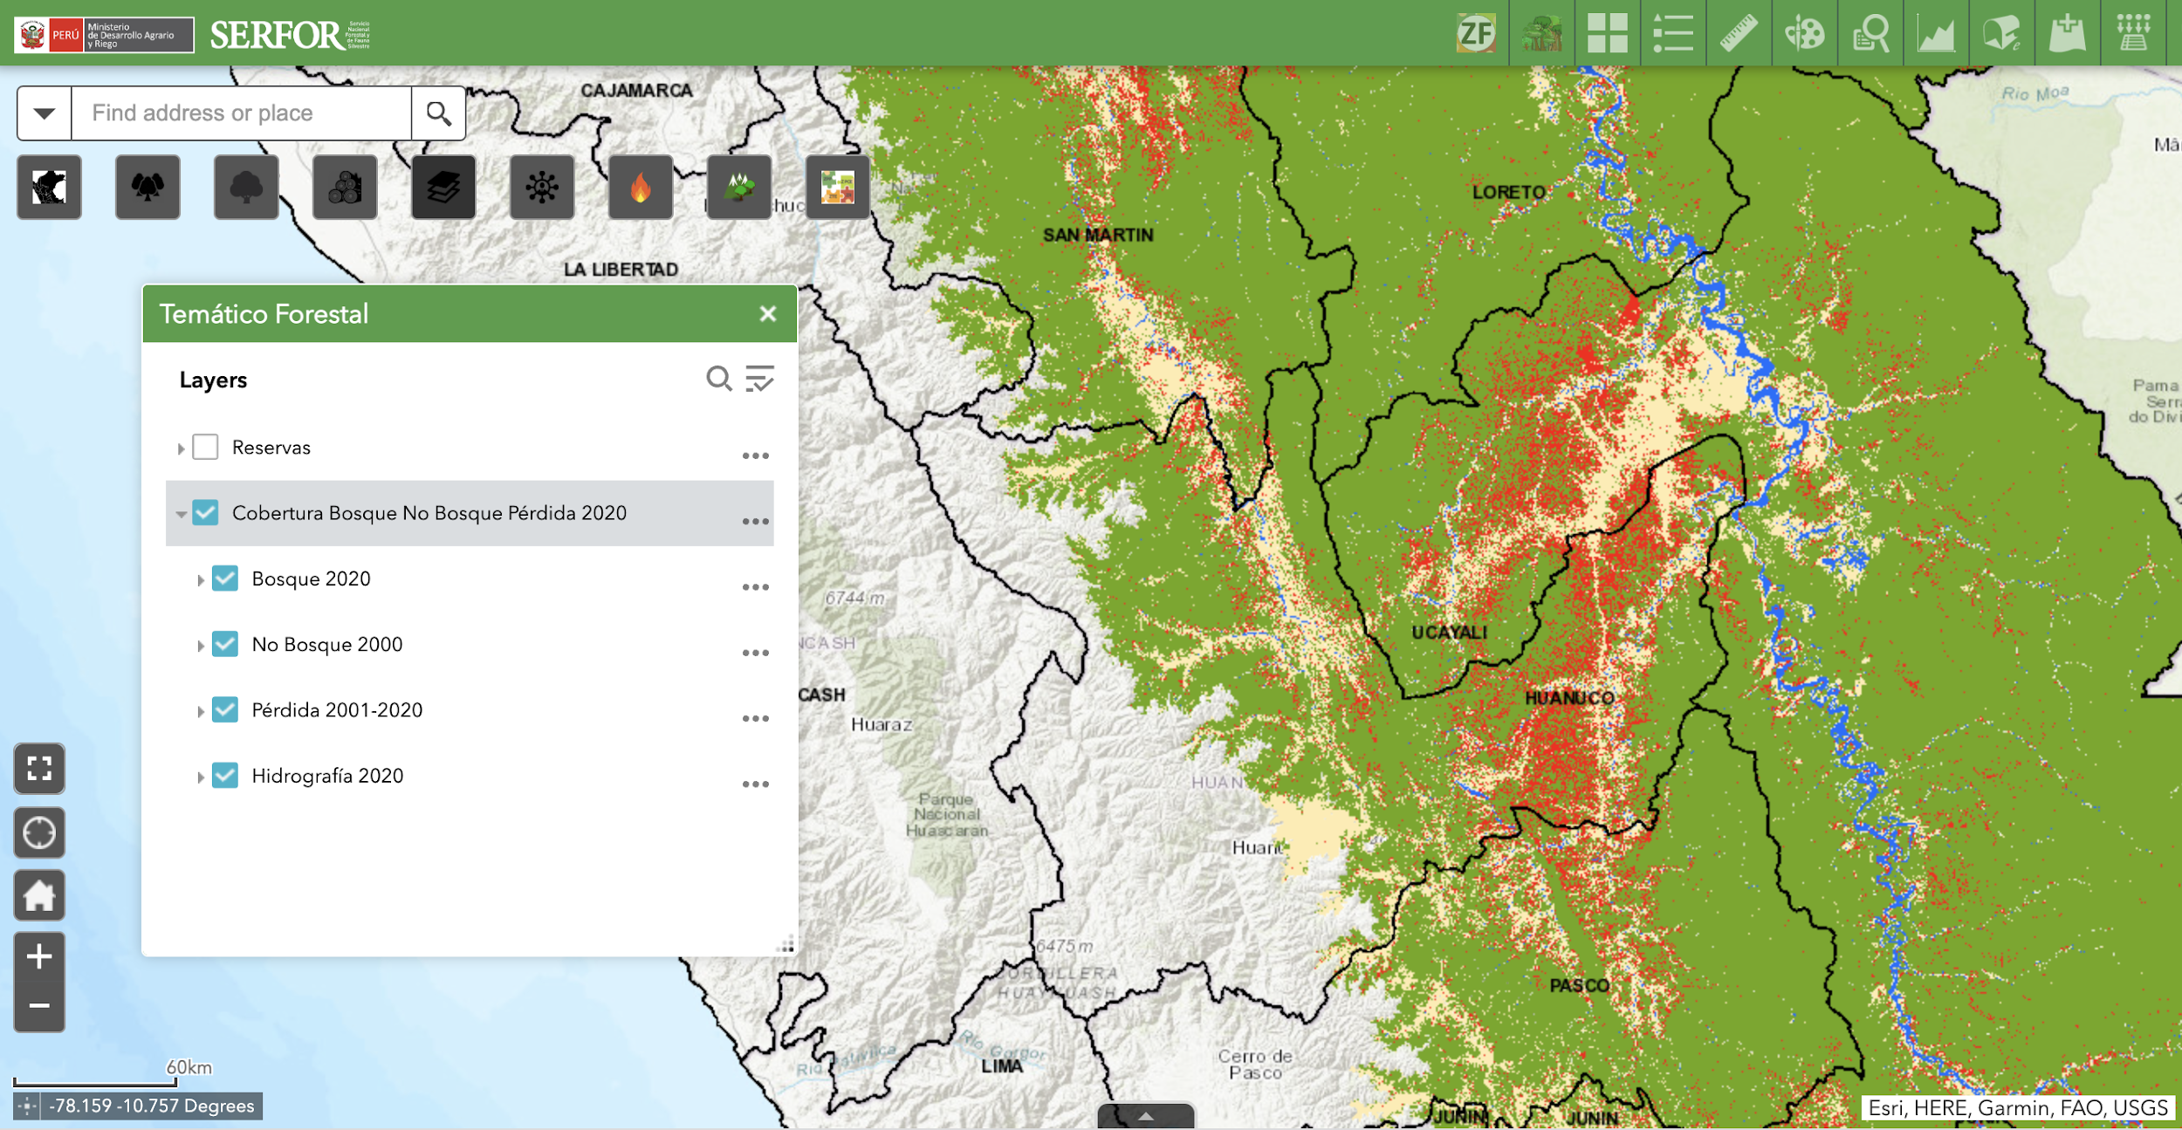The image size is (2182, 1130).
Task: Open options menu for Reservas layer
Action: 755,455
